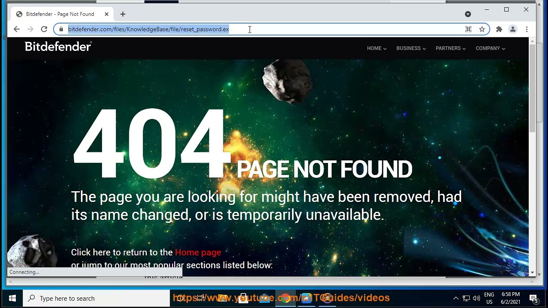Open the QR code icon in address bar
This screenshot has width=548, height=308.
point(468,29)
